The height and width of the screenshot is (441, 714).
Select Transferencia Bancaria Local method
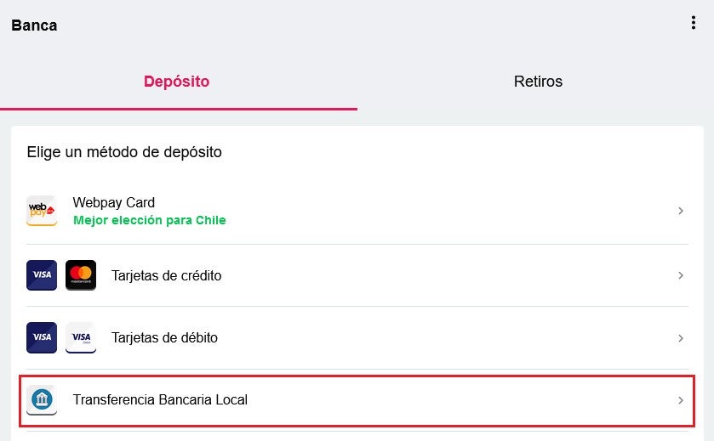(x=357, y=400)
